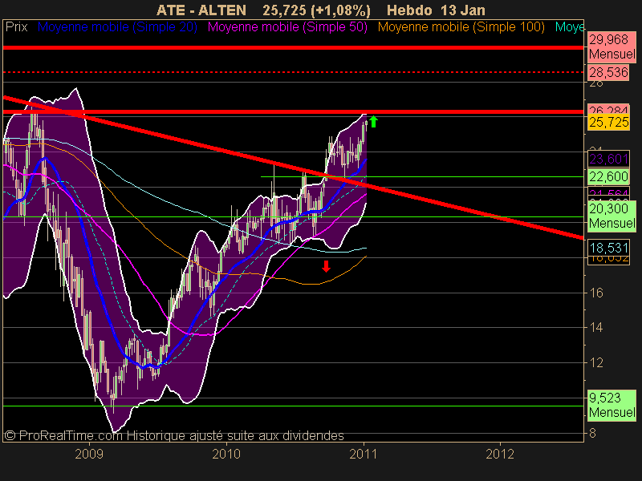Image resolution: width=642 pixels, height=481 pixels.
Task: Click the 9,523 Mensuel support price label
Action: coord(612,405)
